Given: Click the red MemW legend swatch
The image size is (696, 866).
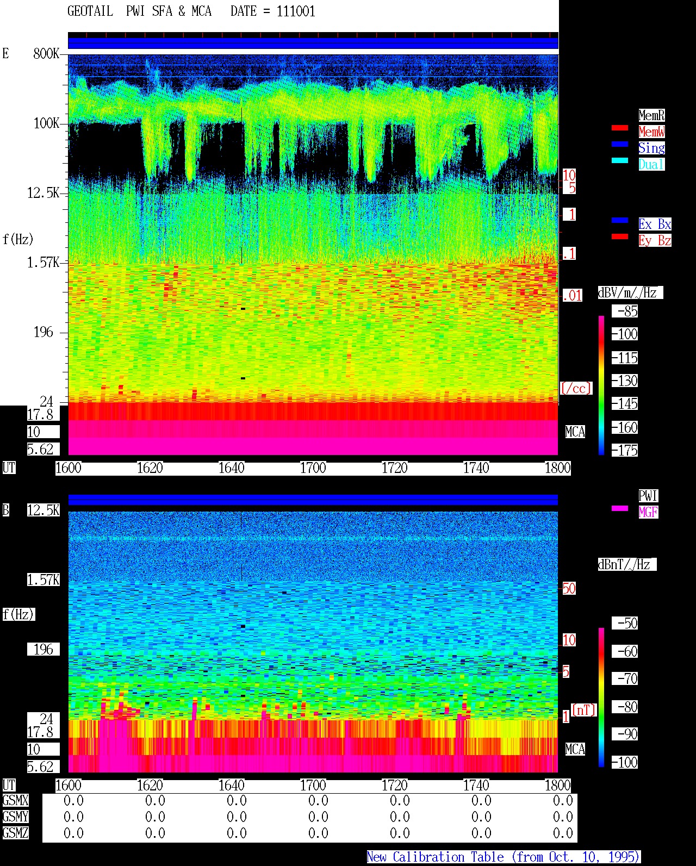Looking at the screenshot, I should pos(620,128).
